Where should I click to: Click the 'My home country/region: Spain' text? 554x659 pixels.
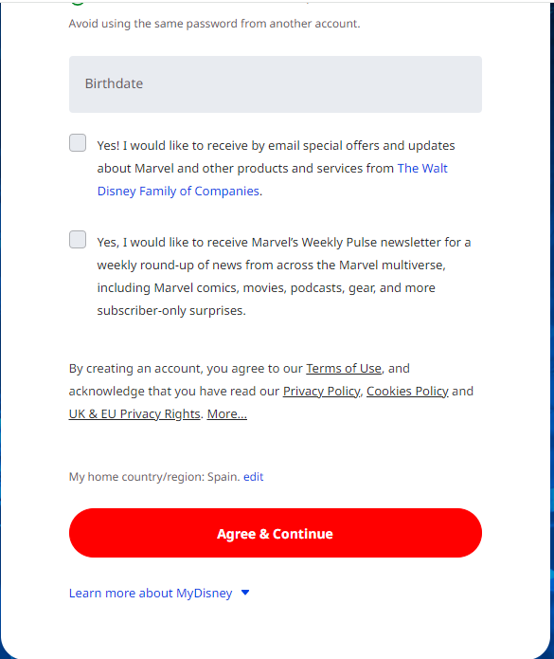tap(154, 477)
